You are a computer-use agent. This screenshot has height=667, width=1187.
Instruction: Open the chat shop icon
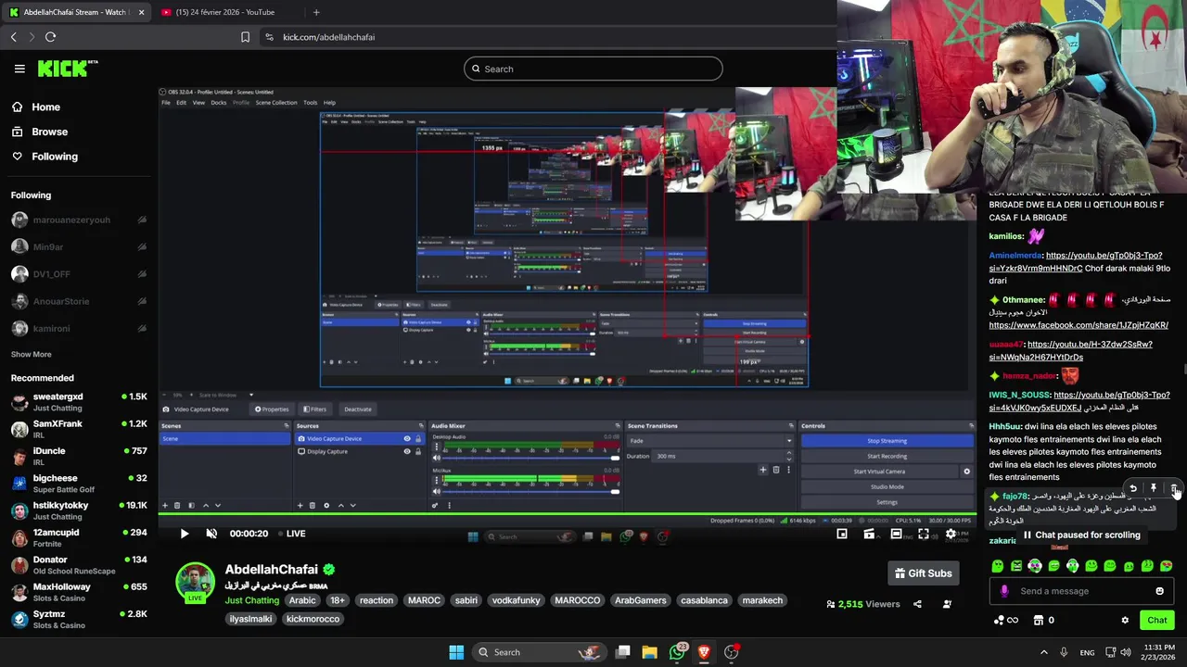[x=1039, y=621]
